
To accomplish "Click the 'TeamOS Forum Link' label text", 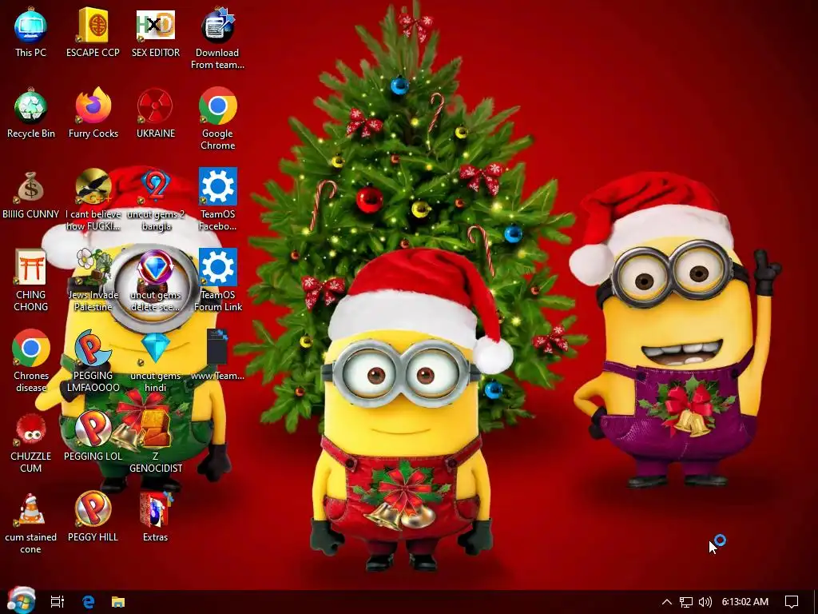I will pyautogui.click(x=217, y=301).
